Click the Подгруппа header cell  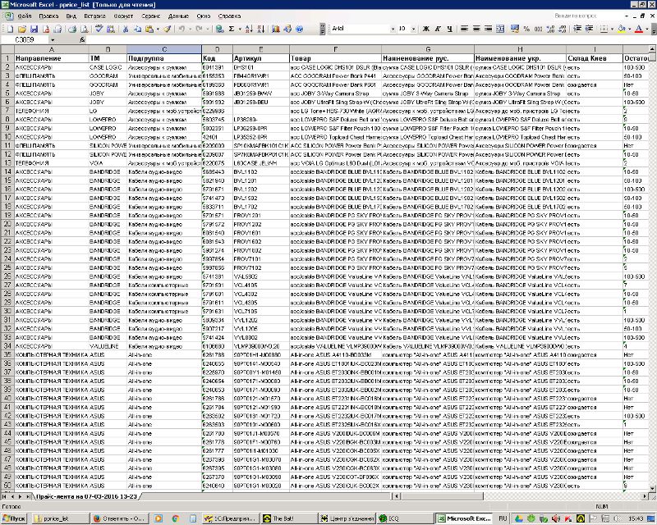coord(163,58)
